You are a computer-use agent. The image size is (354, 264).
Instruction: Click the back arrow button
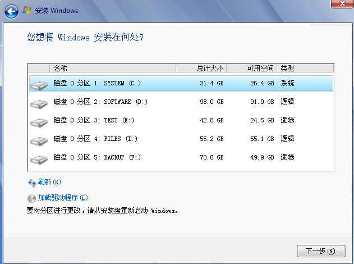click(x=12, y=11)
